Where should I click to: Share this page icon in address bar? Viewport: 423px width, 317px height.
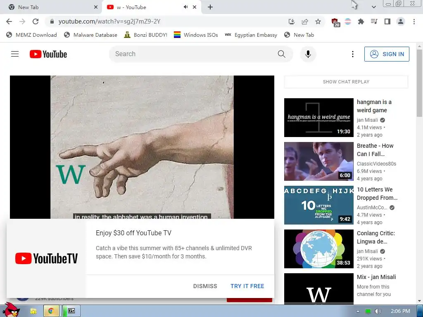coord(305,21)
